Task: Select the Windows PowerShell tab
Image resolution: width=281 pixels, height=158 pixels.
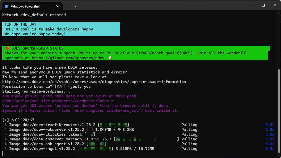Action: tap(33, 6)
